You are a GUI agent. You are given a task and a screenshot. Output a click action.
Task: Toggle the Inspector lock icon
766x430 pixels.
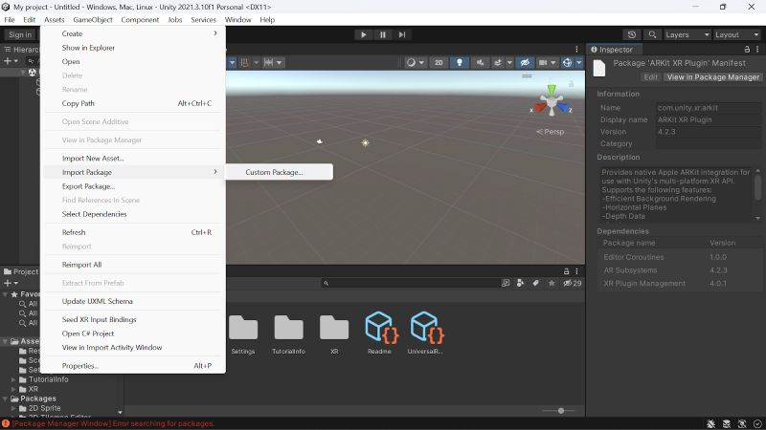point(747,50)
